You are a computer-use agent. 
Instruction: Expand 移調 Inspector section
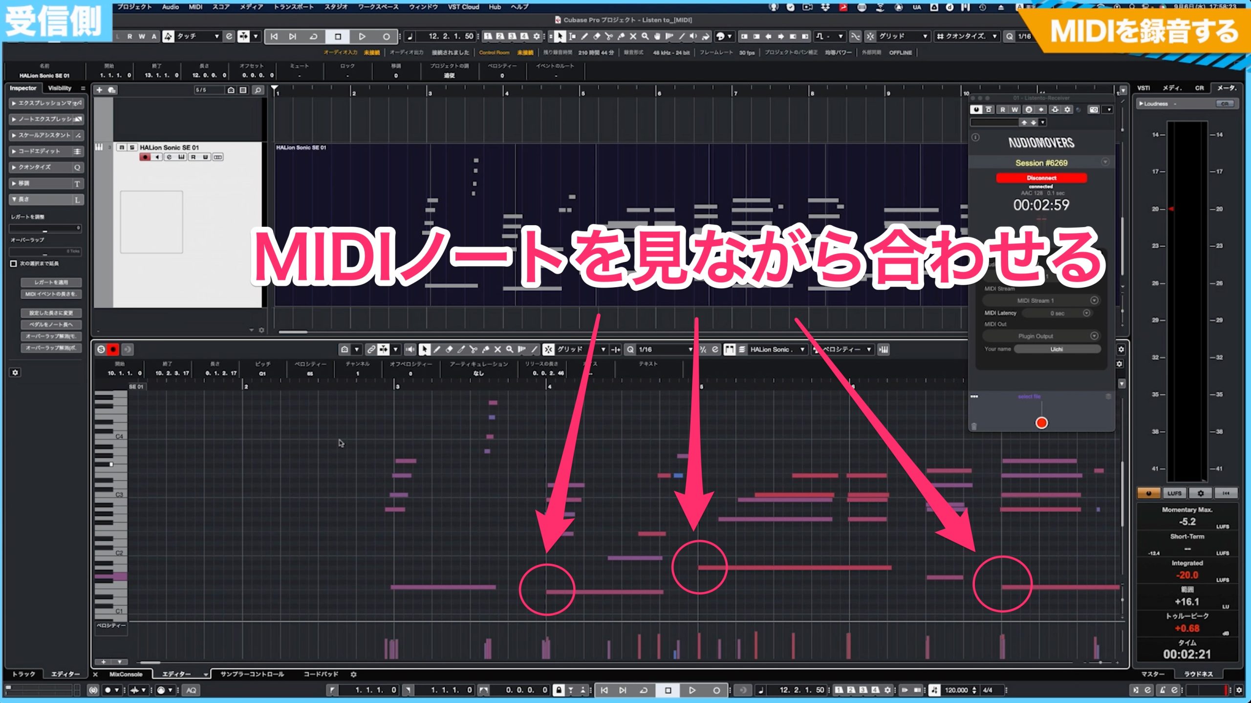46,184
